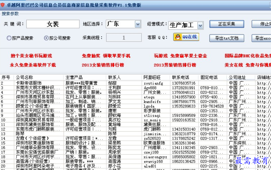Click the 导出txt文档 button
This screenshot has height=170, width=271.
pos(227,38)
